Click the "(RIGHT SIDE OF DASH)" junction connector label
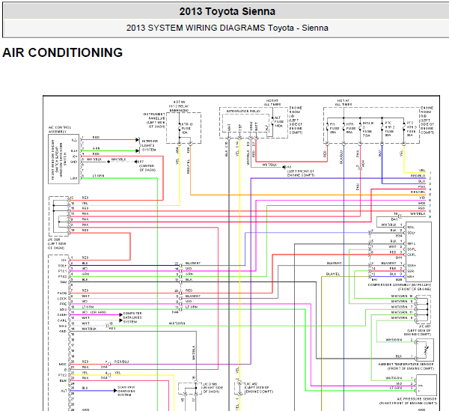Viewport: 449px width, 411px height. coord(213,389)
